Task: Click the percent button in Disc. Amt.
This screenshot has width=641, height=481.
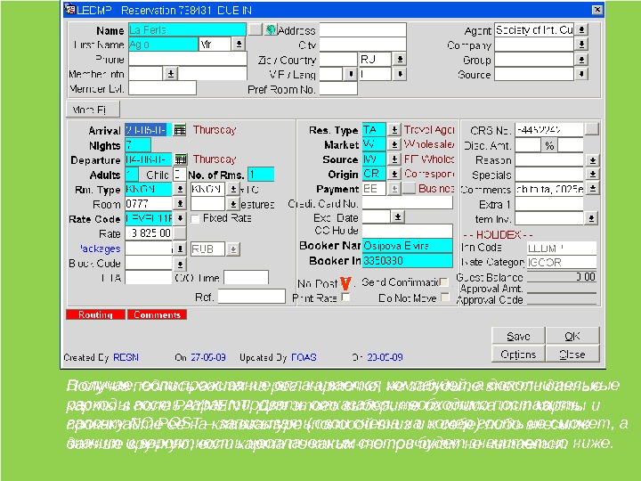Action: (549, 145)
